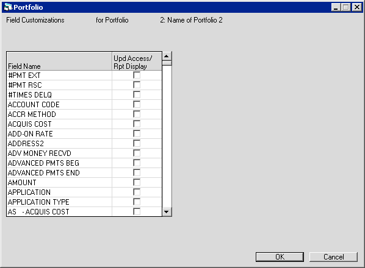Viewport: 365px width, 268px height.
Task: Select the #TIMES DELQ row
Action: click(x=84, y=95)
